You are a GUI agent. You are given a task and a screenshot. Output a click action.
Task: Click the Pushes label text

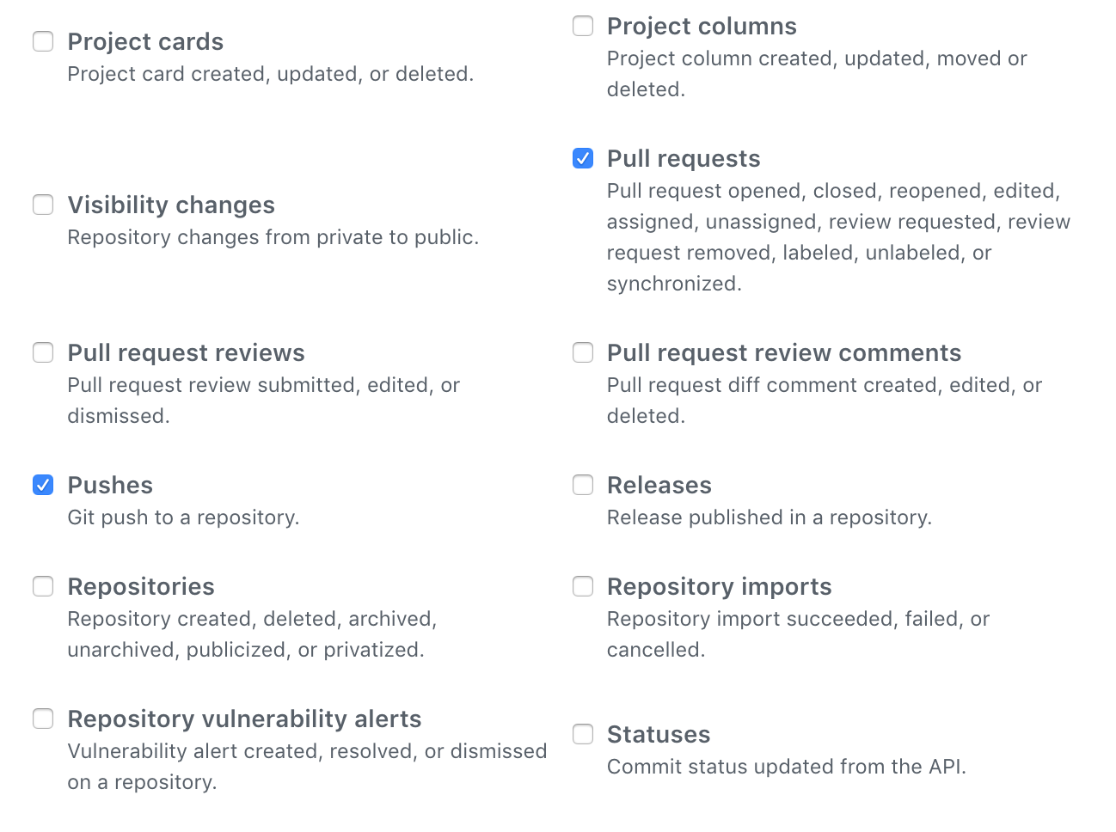click(x=110, y=486)
